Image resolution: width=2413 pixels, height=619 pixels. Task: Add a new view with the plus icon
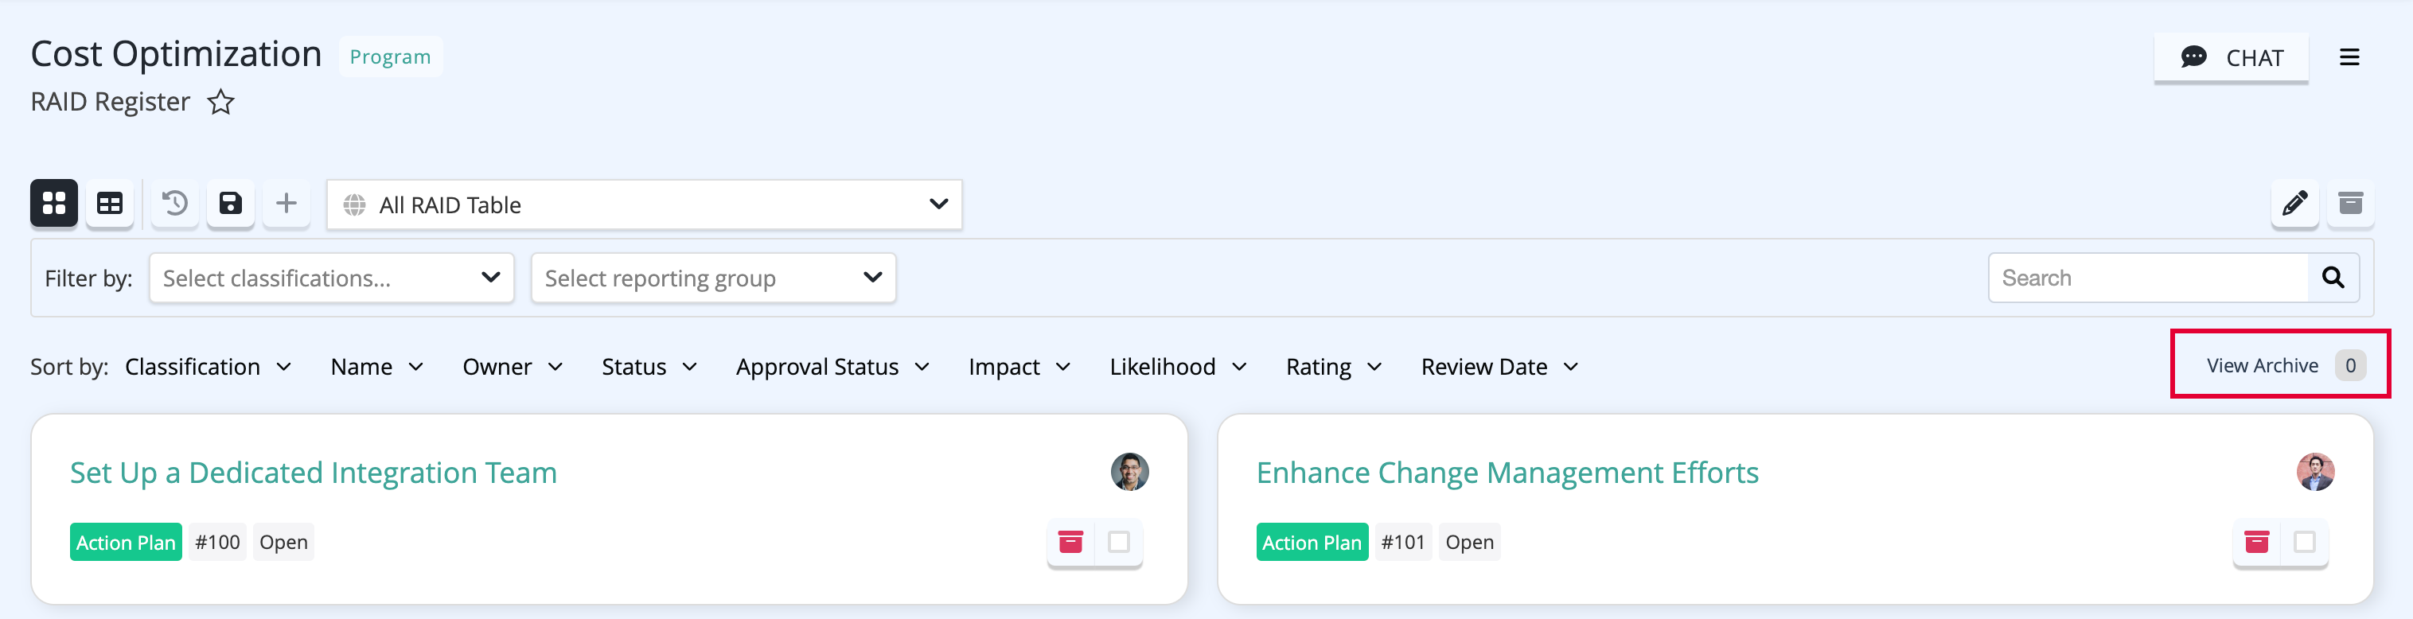287,203
